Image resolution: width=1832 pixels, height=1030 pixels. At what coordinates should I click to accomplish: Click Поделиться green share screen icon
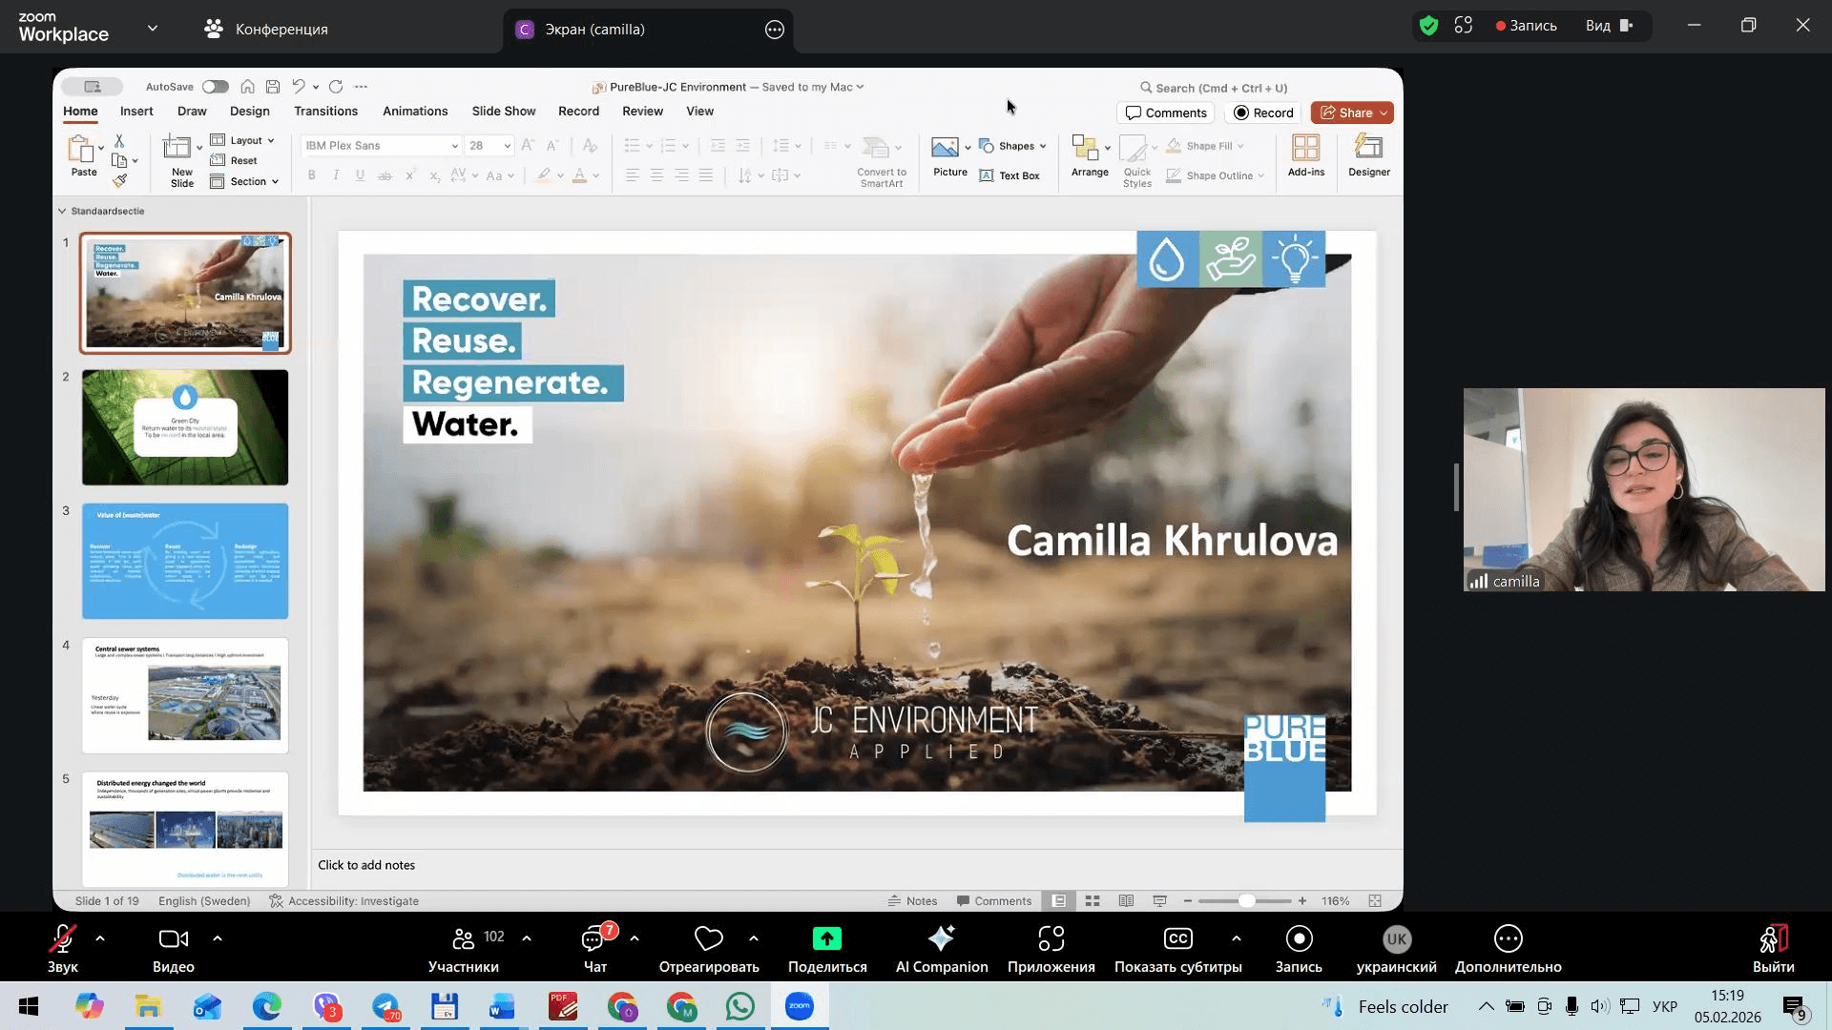coord(826,939)
